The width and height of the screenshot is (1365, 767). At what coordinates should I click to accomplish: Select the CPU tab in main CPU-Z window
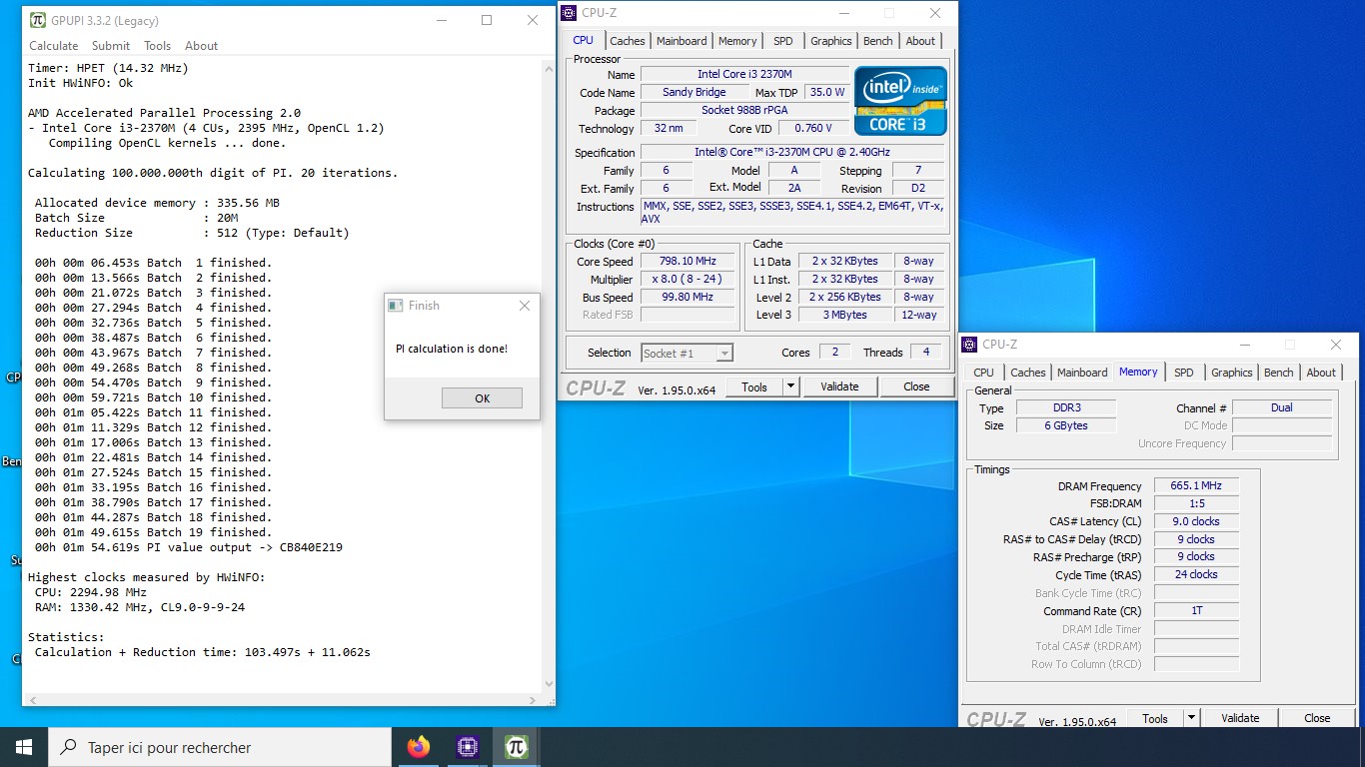(x=584, y=40)
